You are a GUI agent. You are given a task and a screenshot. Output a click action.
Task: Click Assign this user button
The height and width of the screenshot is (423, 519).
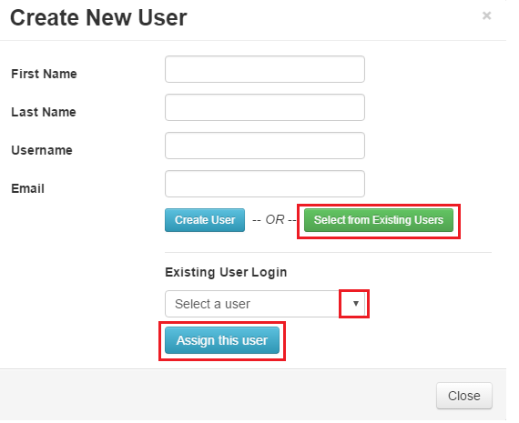click(222, 340)
